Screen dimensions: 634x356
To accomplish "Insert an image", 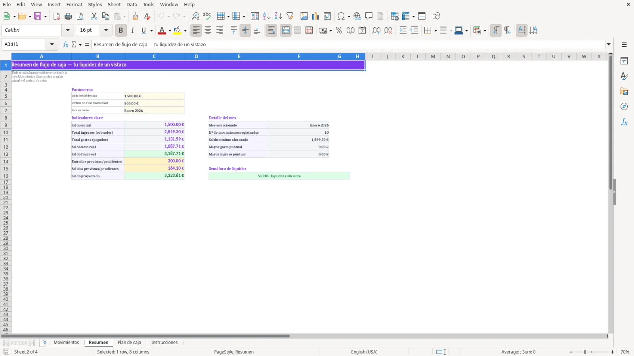I will pos(304,16).
